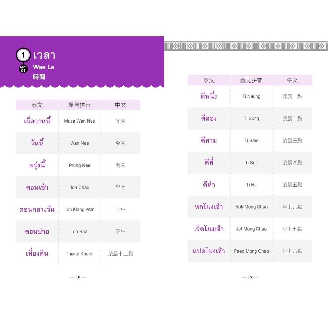Click the page number 19 footer
Image resolution: width=328 pixels, height=328 pixels.
click(x=250, y=277)
